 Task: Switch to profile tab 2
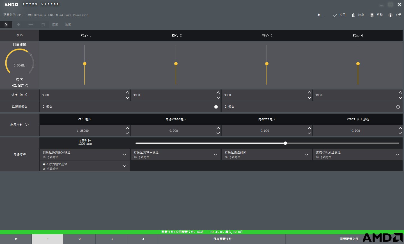(x=79, y=239)
